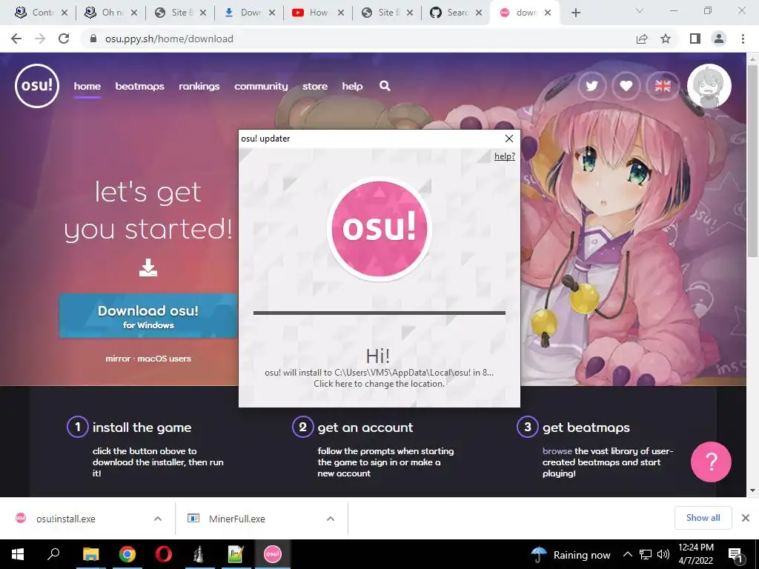Toggle browser side panel icon
Viewport: 759px width, 569px height.
click(695, 39)
